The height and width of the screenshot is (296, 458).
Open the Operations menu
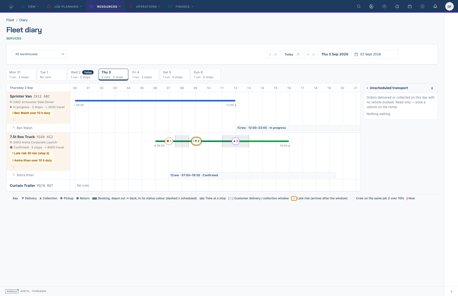(145, 6)
